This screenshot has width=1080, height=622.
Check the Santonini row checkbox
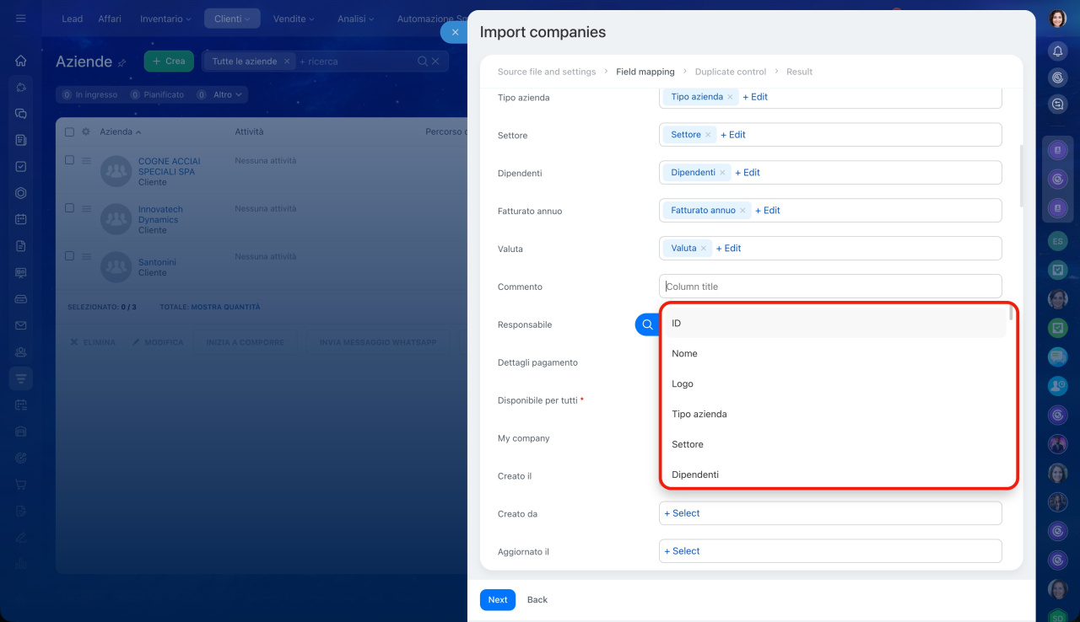70,256
